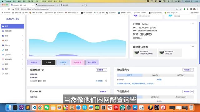The image size is (200, 112).
Task: Select the SAMBA storage tab
Action: (155, 75)
